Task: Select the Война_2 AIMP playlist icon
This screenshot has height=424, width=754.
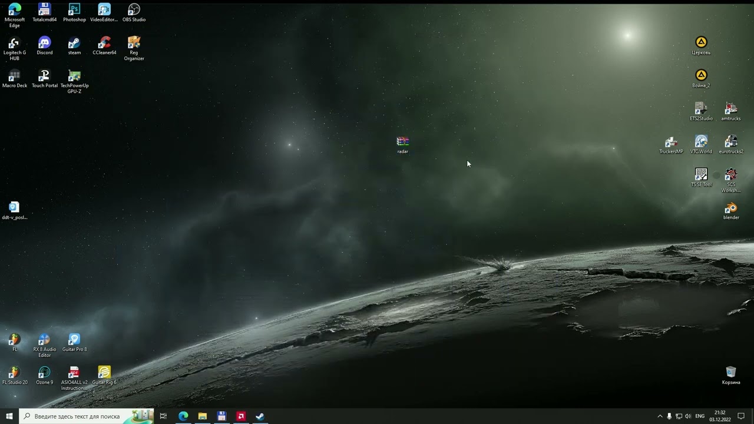Action: coord(701,79)
